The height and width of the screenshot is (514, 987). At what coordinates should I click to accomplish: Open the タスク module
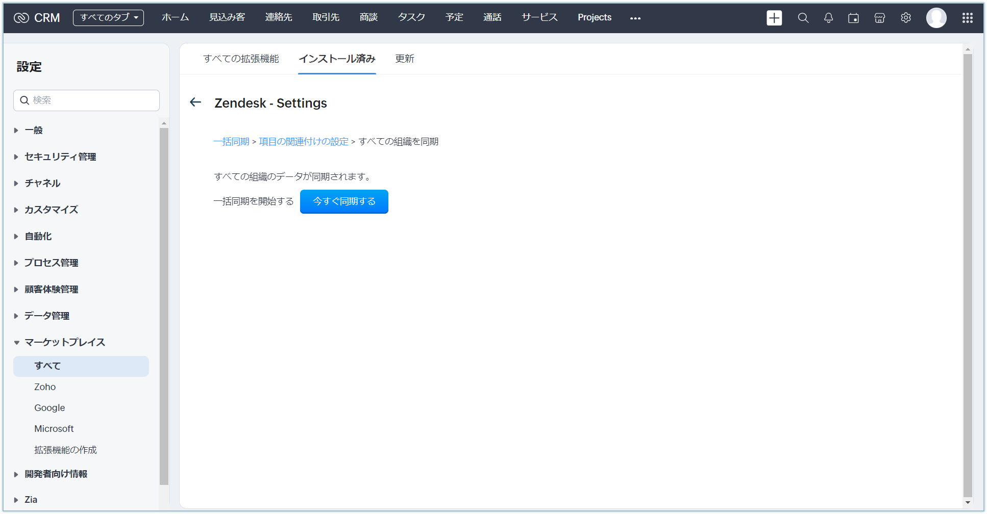click(x=411, y=17)
